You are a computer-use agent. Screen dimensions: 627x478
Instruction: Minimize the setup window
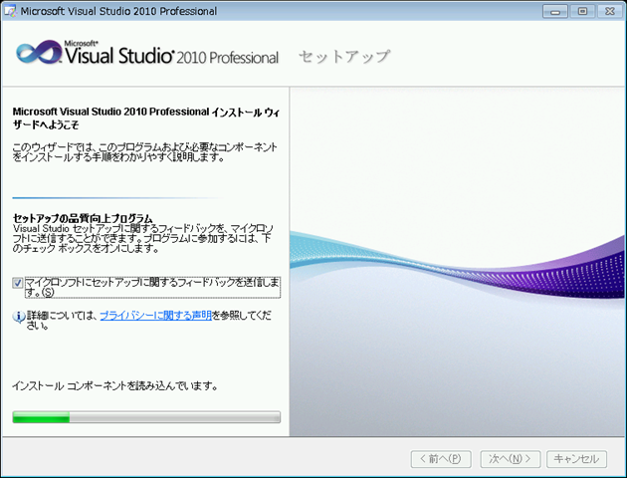pyautogui.click(x=554, y=11)
